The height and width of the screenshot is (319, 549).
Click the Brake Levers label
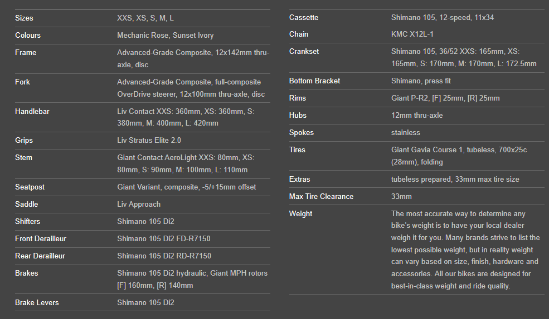pos(37,302)
